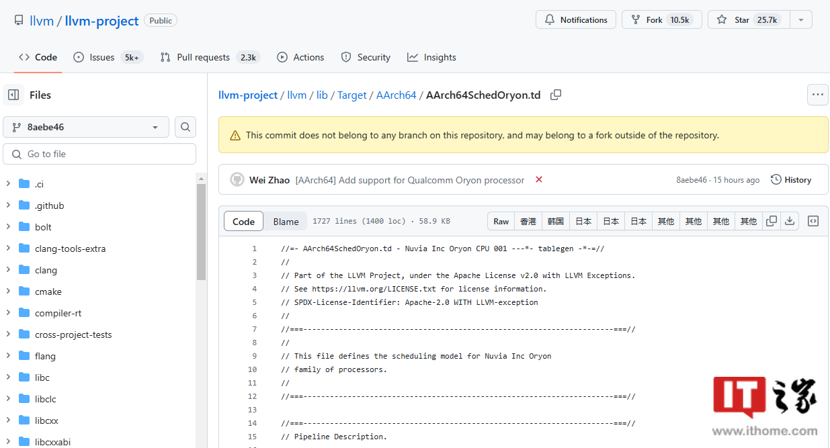The height and width of the screenshot is (448, 830).
Task: Open the symbols panel icon
Action: (x=813, y=221)
